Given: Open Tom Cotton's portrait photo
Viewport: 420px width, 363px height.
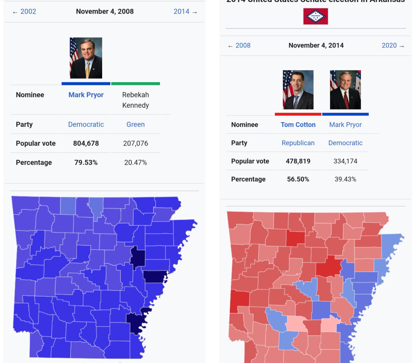Looking at the screenshot, I should coord(298,90).
